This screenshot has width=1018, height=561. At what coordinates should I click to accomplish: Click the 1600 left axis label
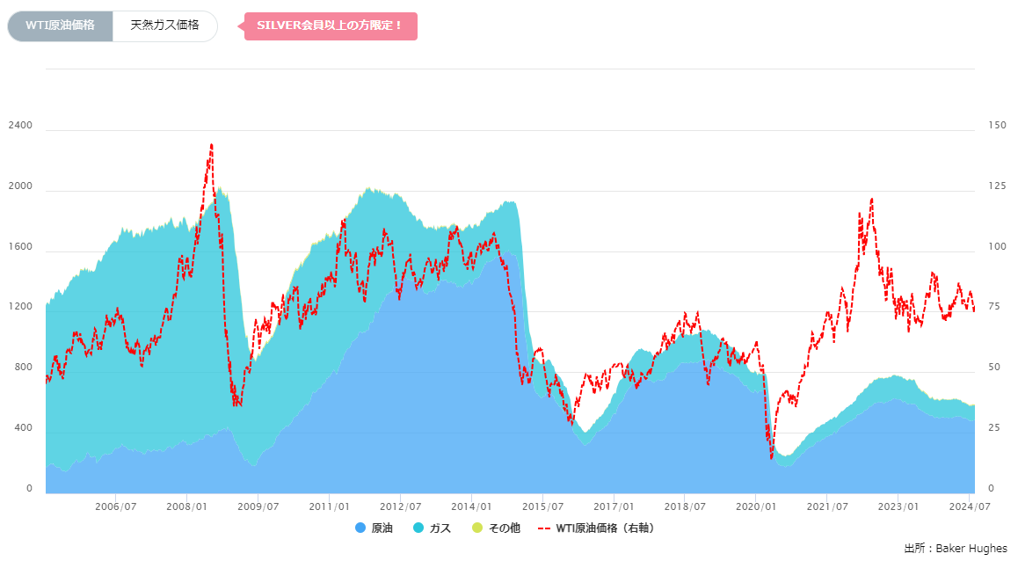coord(20,247)
